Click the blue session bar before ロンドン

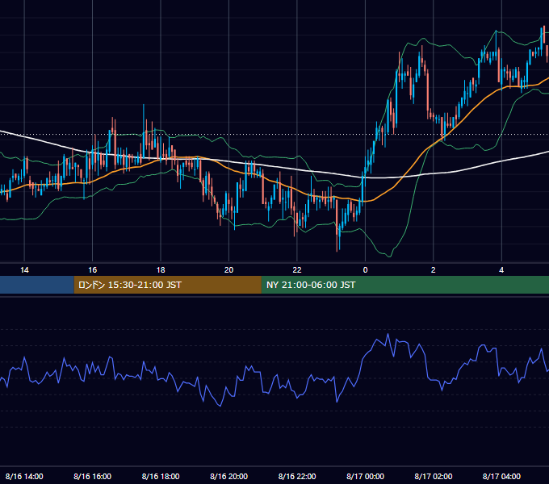[x=37, y=285]
